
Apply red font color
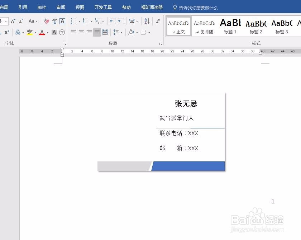tap(42, 33)
